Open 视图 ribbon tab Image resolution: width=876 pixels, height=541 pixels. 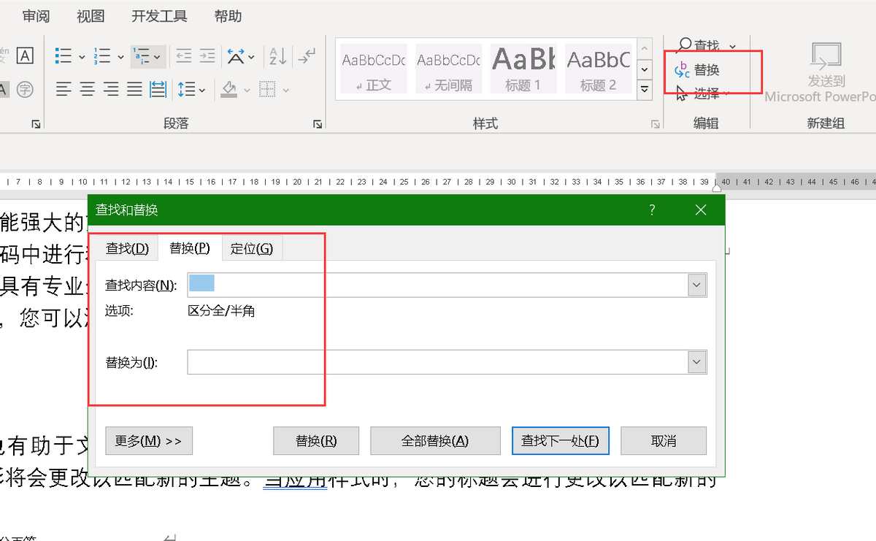[91, 16]
